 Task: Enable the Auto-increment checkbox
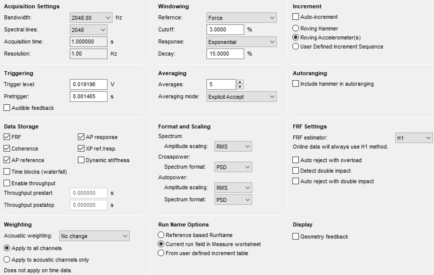click(296, 17)
